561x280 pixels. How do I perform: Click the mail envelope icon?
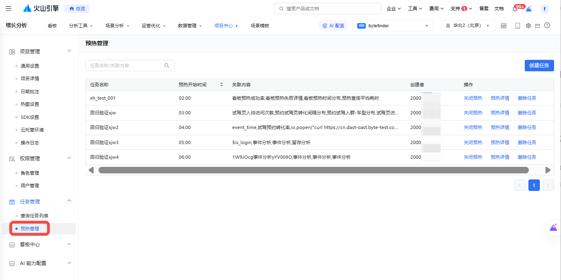tap(537, 26)
